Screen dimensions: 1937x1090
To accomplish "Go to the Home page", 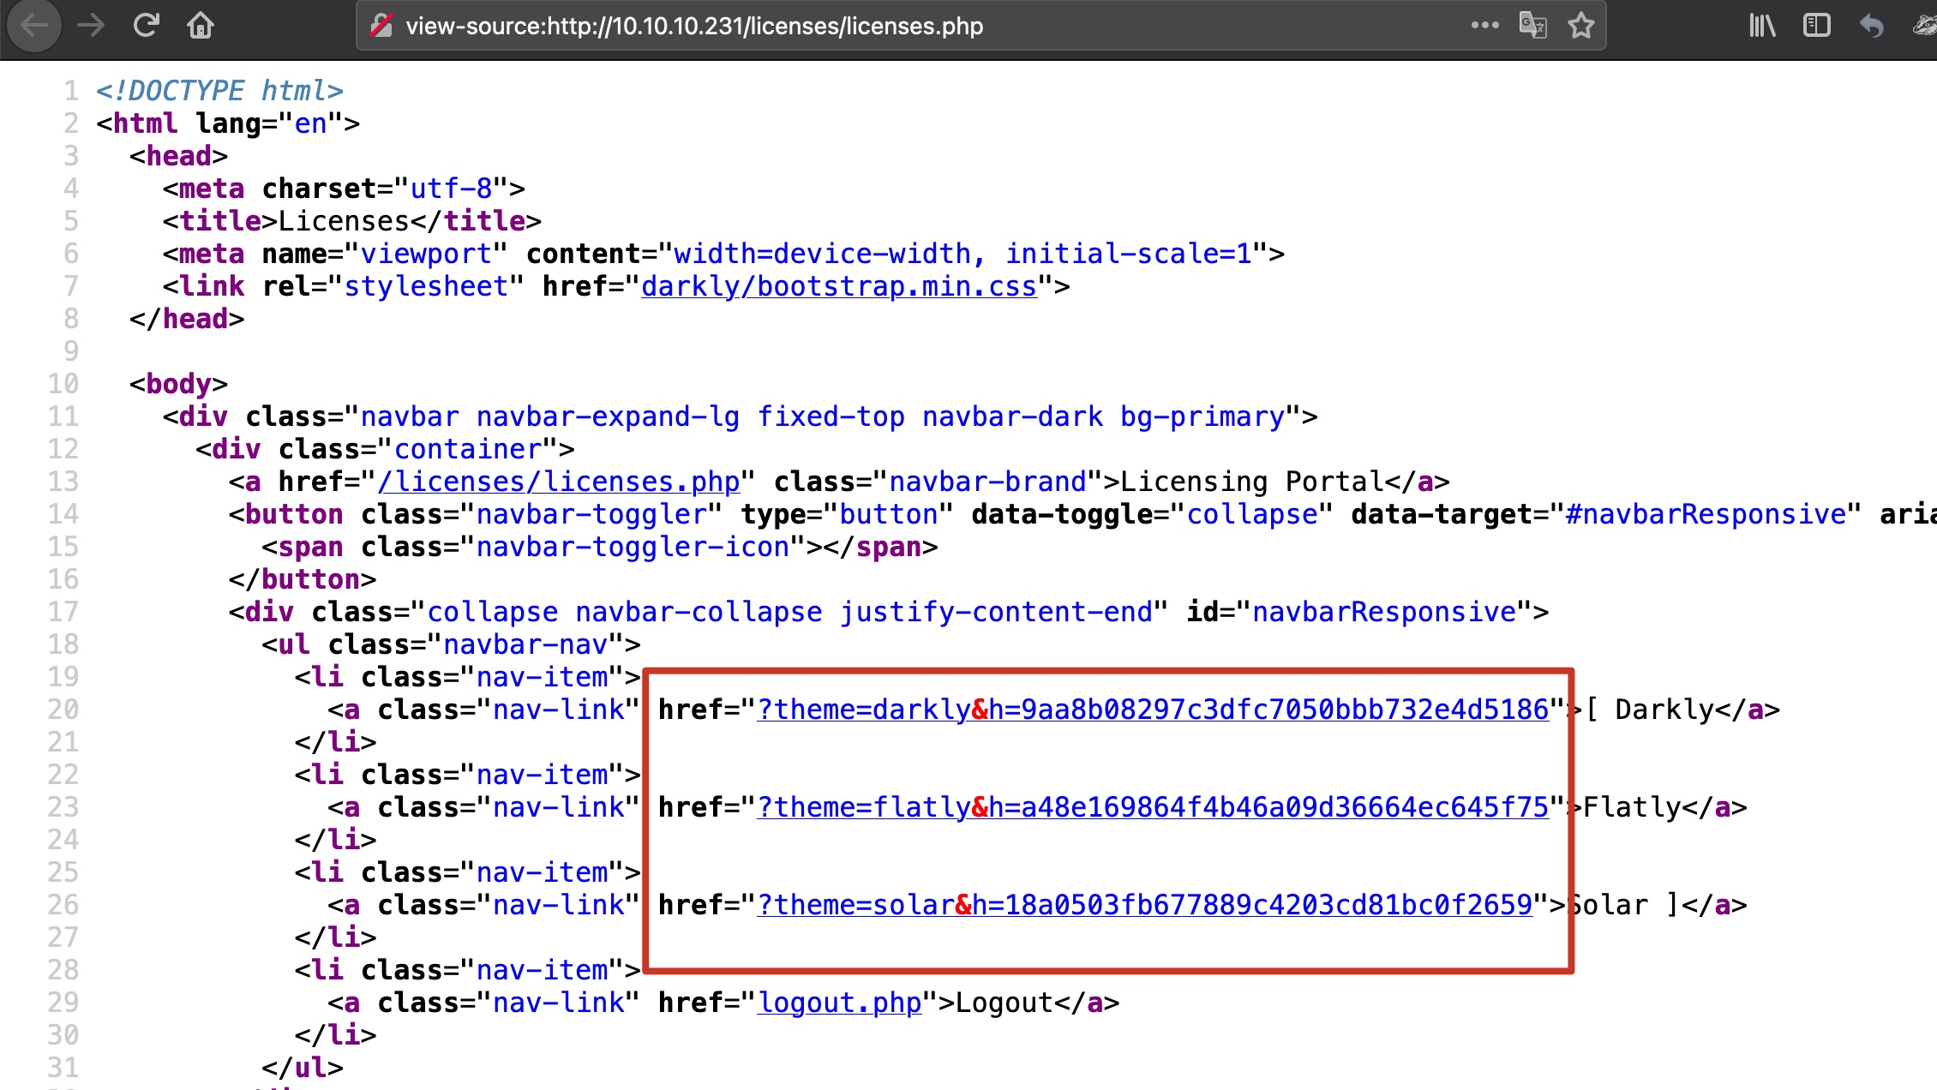I will pos(201,26).
